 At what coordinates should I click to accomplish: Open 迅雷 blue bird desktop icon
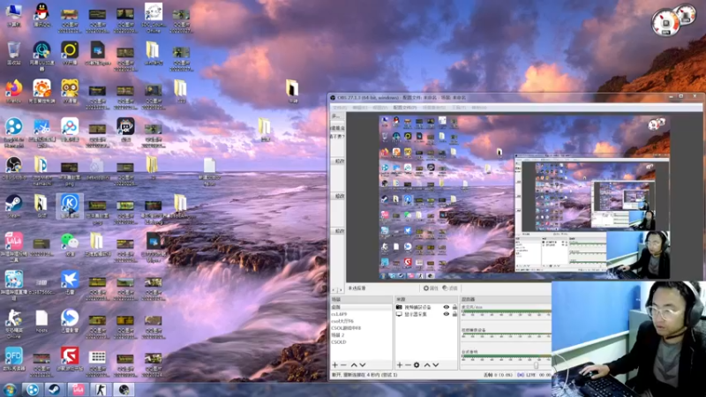(70, 282)
